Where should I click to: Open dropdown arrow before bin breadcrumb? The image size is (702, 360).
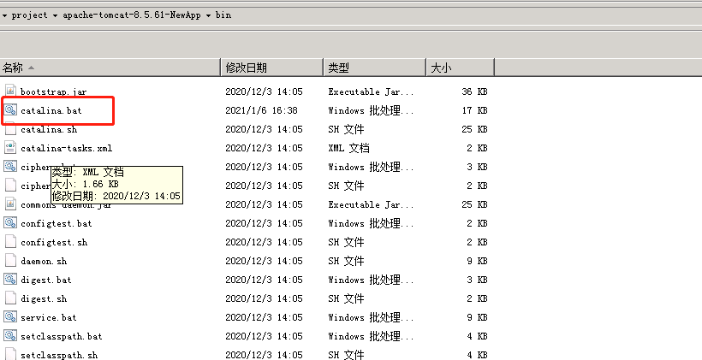209,15
